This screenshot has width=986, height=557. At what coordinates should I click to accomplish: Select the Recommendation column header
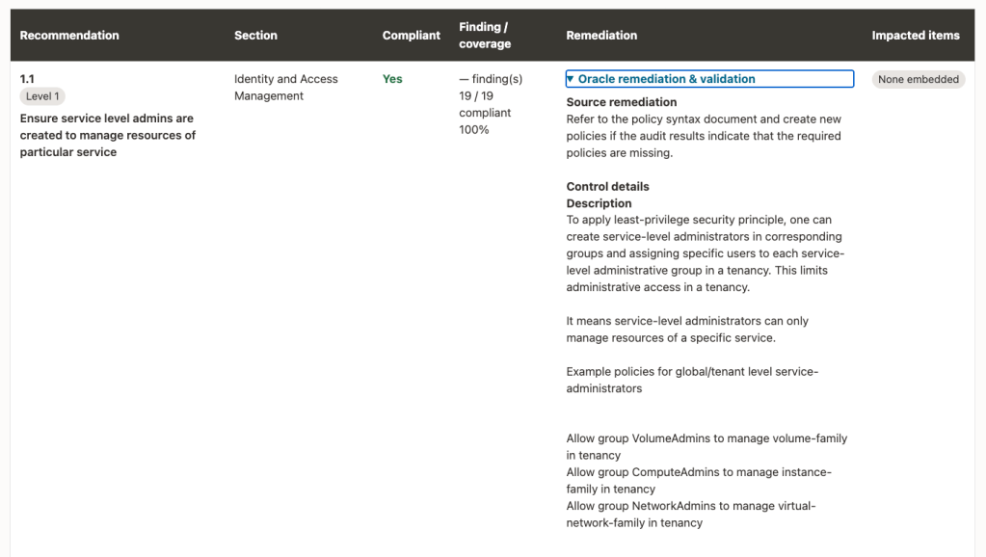(x=69, y=36)
